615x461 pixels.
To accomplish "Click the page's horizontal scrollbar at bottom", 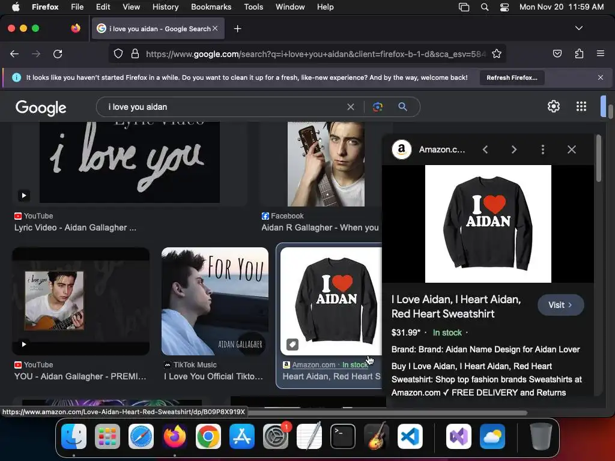I will tap(389, 413).
